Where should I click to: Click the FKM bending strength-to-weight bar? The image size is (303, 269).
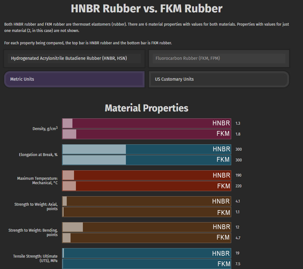pyautogui.click(x=146, y=238)
